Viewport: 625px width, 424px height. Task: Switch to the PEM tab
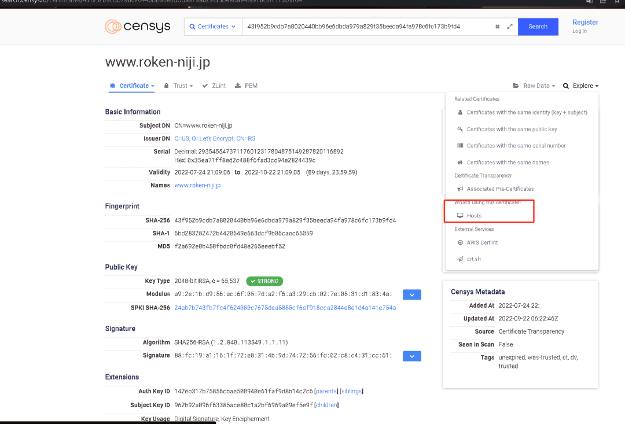246,86
